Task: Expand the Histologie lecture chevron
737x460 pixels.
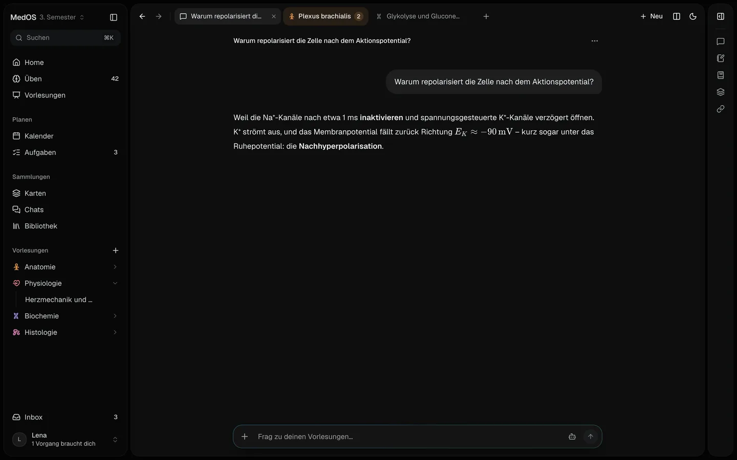Action: click(115, 332)
